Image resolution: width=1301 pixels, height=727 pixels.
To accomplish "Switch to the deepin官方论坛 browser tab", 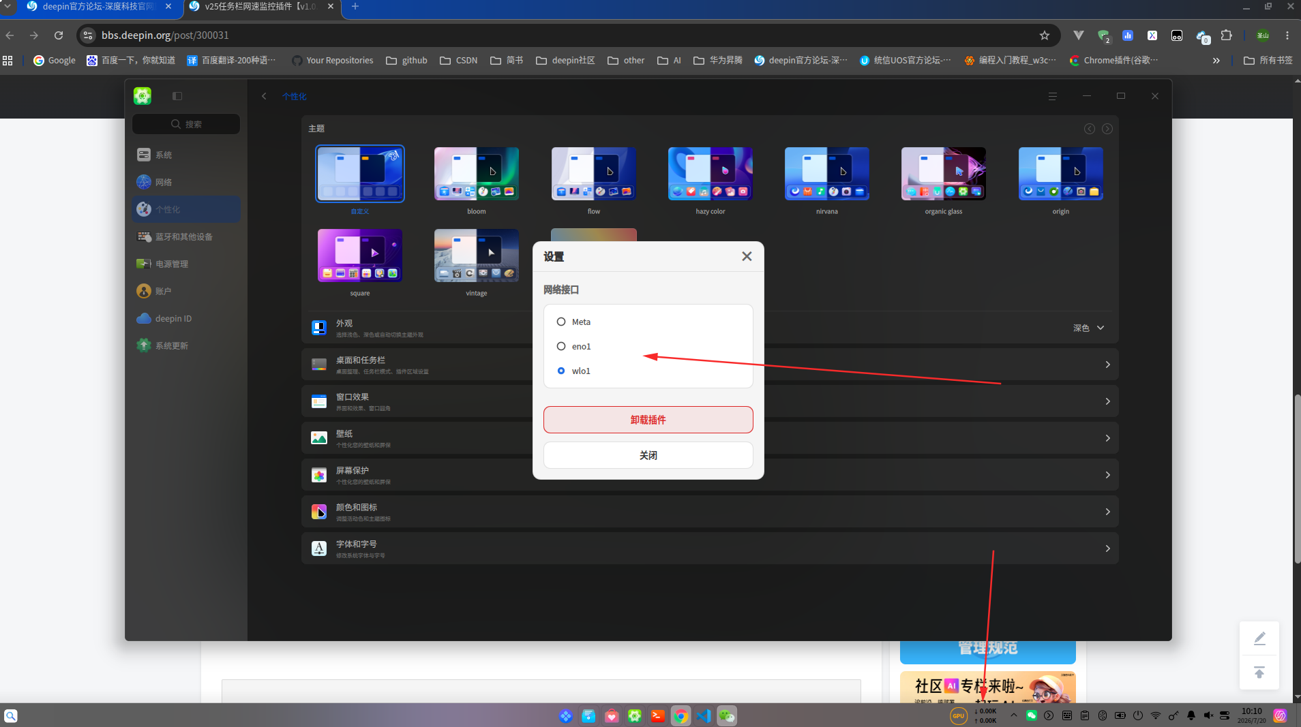I will pos(91,7).
